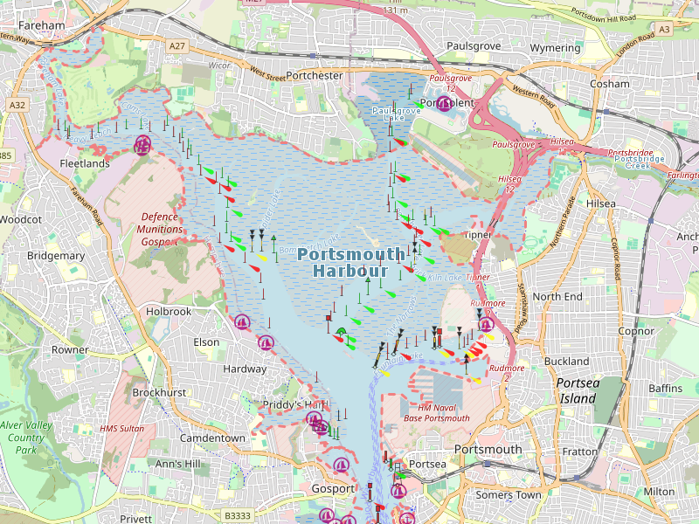Click the marina icon near Fleetlands

click(x=142, y=144)
